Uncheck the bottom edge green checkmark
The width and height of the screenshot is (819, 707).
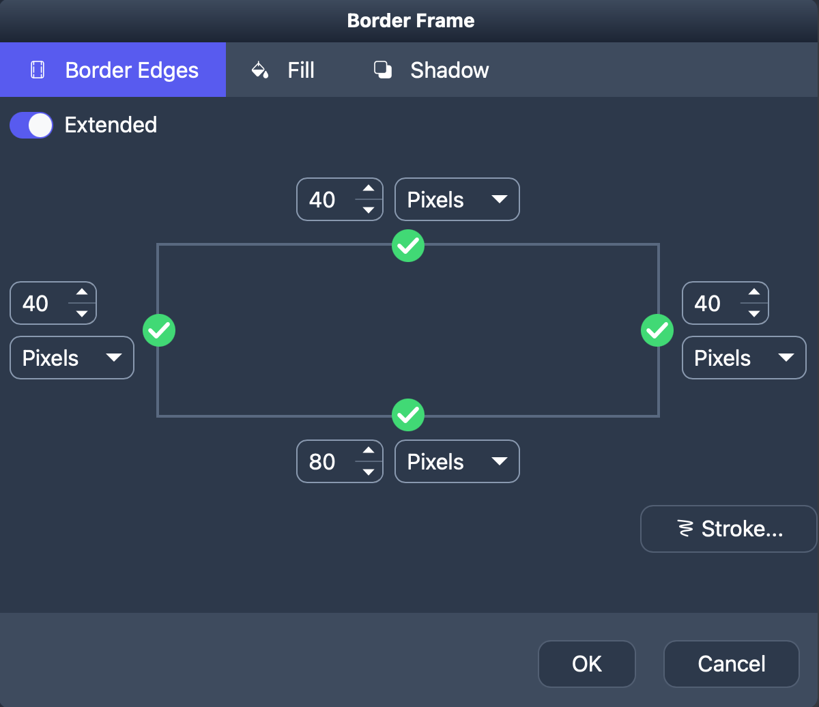pos(408,414)
